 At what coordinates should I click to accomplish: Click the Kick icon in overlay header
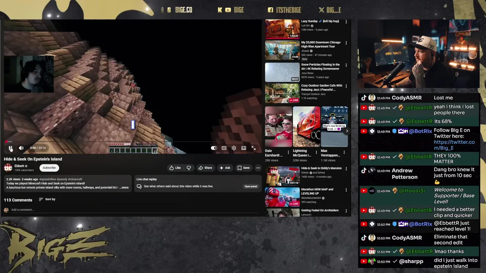pos(220,10)
